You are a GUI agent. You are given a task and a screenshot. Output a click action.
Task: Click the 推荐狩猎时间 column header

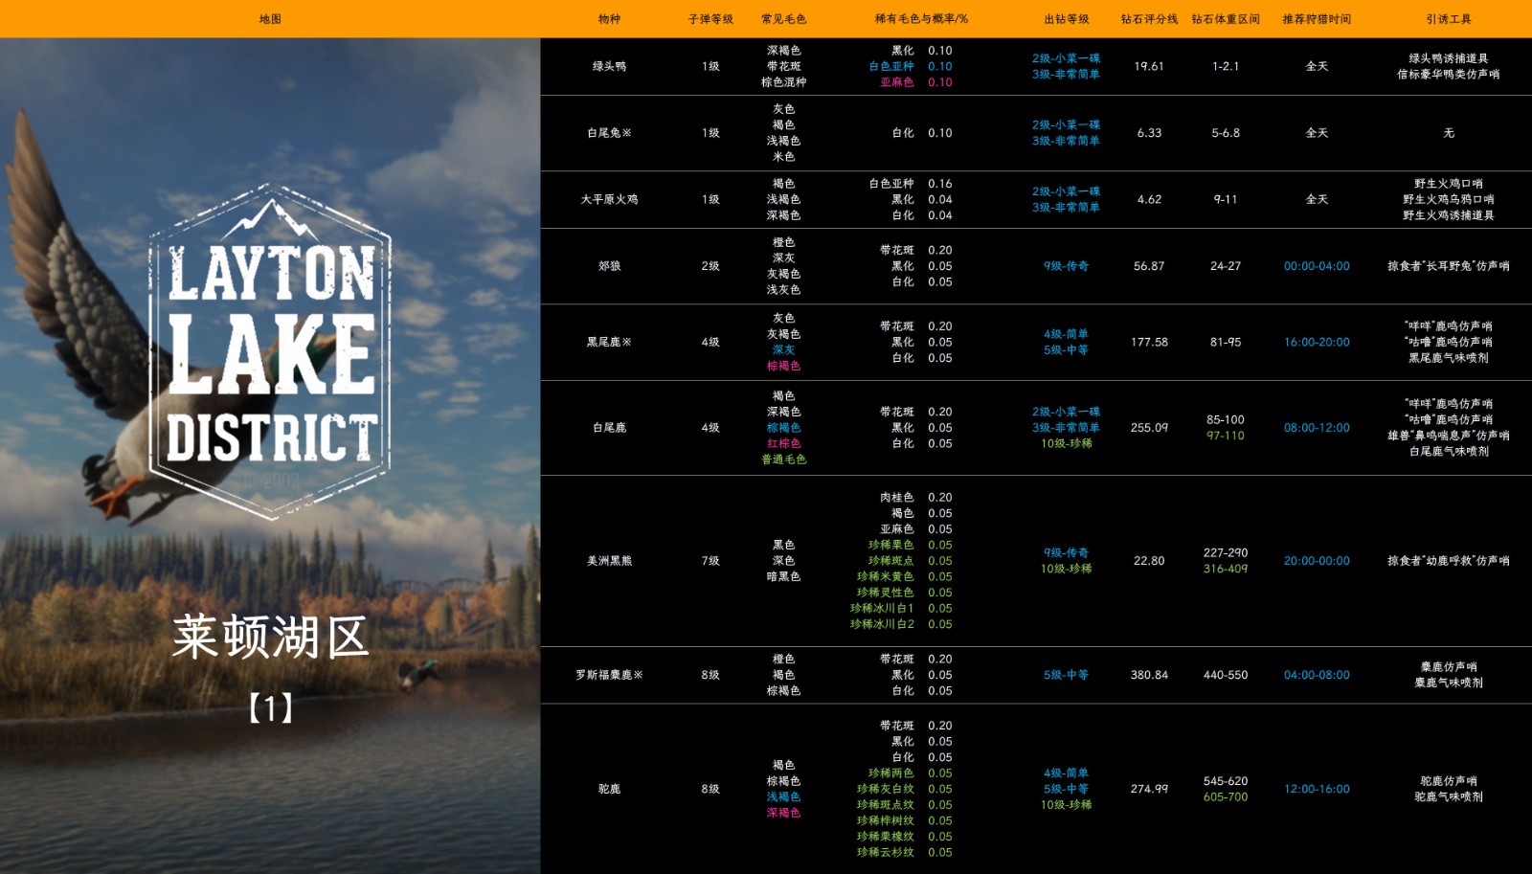coord(1317,19)
